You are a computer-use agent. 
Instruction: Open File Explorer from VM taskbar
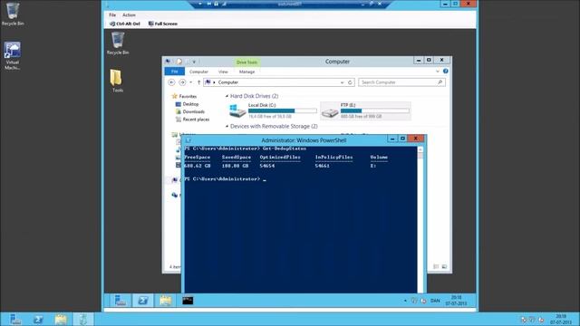point(165,301)
